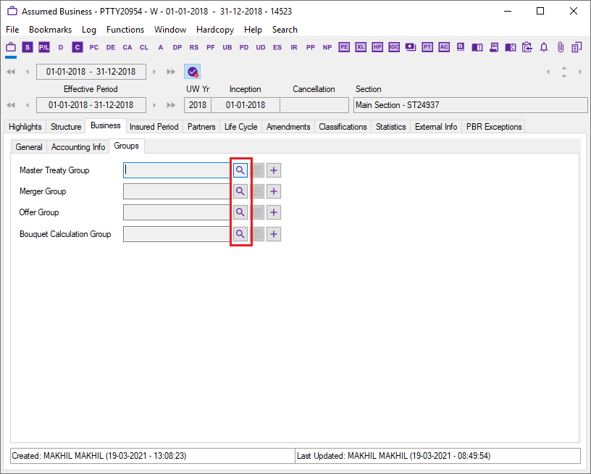Click the plus icon for Bouquet Calculation Group
The width and height of the screenshot is (591, 474).
point(273,234)
